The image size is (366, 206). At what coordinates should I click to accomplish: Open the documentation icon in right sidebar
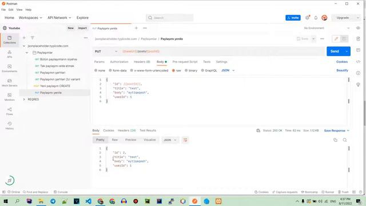(x=358, y=38)
